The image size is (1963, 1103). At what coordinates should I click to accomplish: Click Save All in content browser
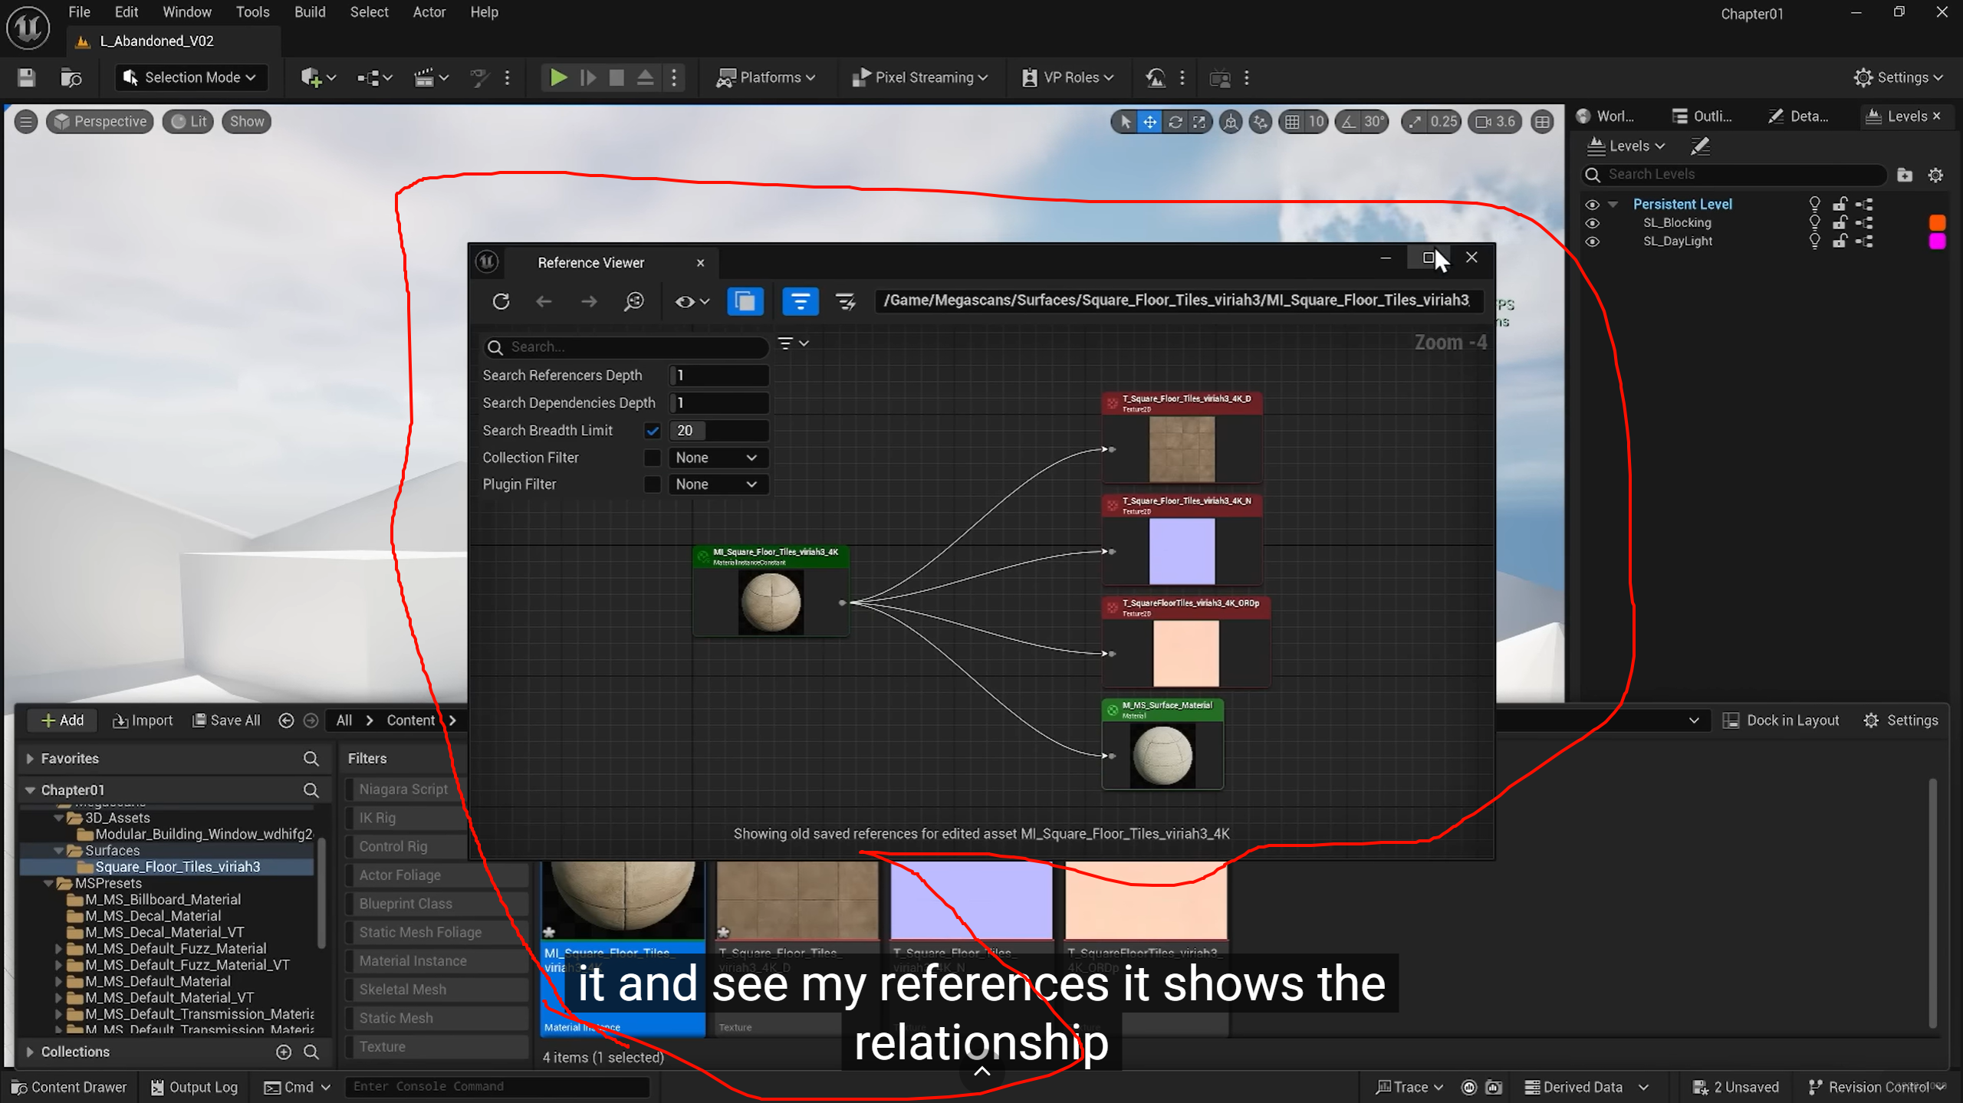[226, 721]
